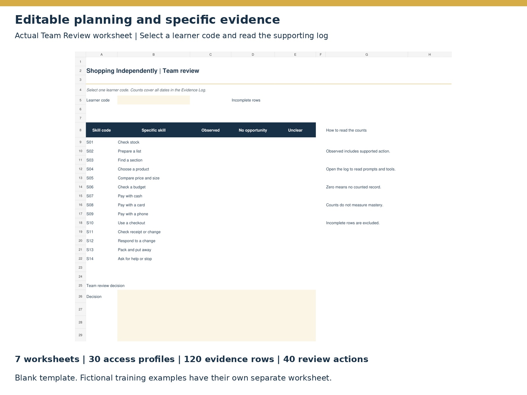Click 'Incomplete rows are excluded.' note
This screenshot has width=527, height=395.
(353, 223)
